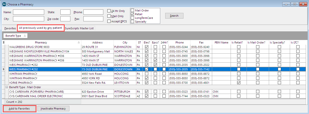Click the Benefit Type grouping chip
The width and height of the screenshot is (309, 114).
16,36
